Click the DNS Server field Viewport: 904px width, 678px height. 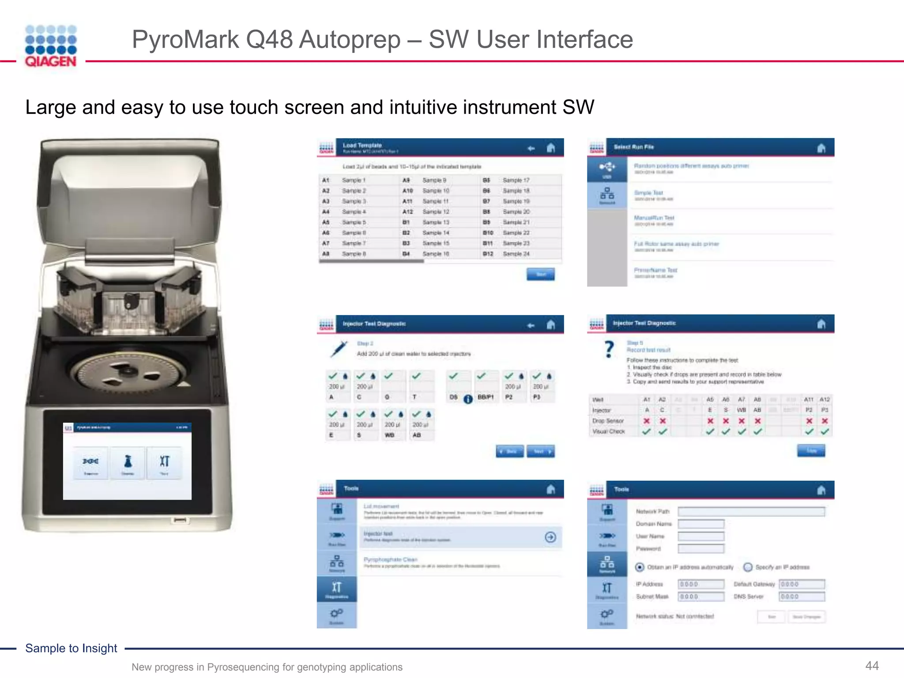point(802,597)
